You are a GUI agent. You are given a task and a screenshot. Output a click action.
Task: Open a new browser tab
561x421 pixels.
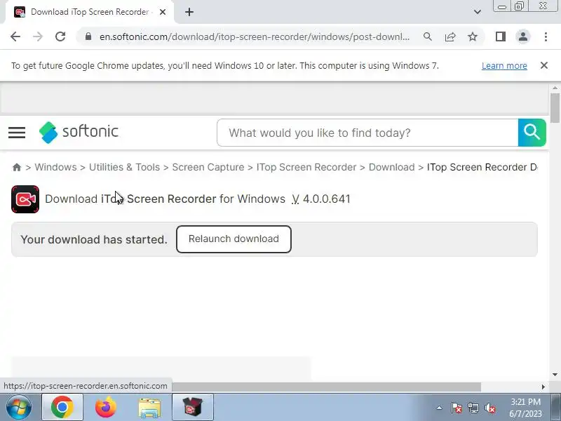pos(189,12)
